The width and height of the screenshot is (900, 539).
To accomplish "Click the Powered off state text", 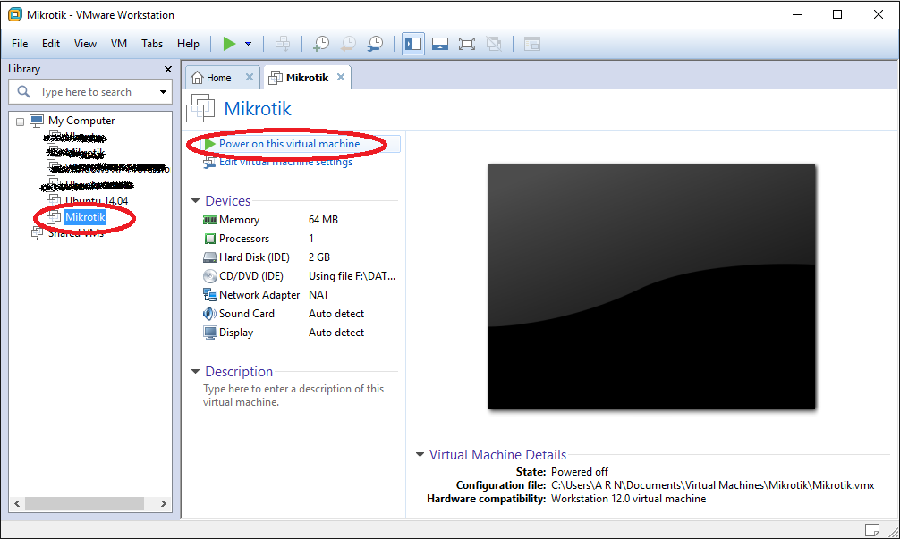I will (579, 472).
